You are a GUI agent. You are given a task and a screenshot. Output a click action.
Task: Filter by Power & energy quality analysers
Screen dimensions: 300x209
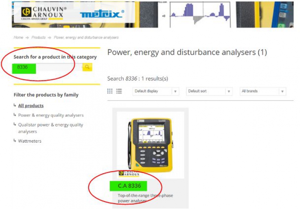click(x=51, y=115)
